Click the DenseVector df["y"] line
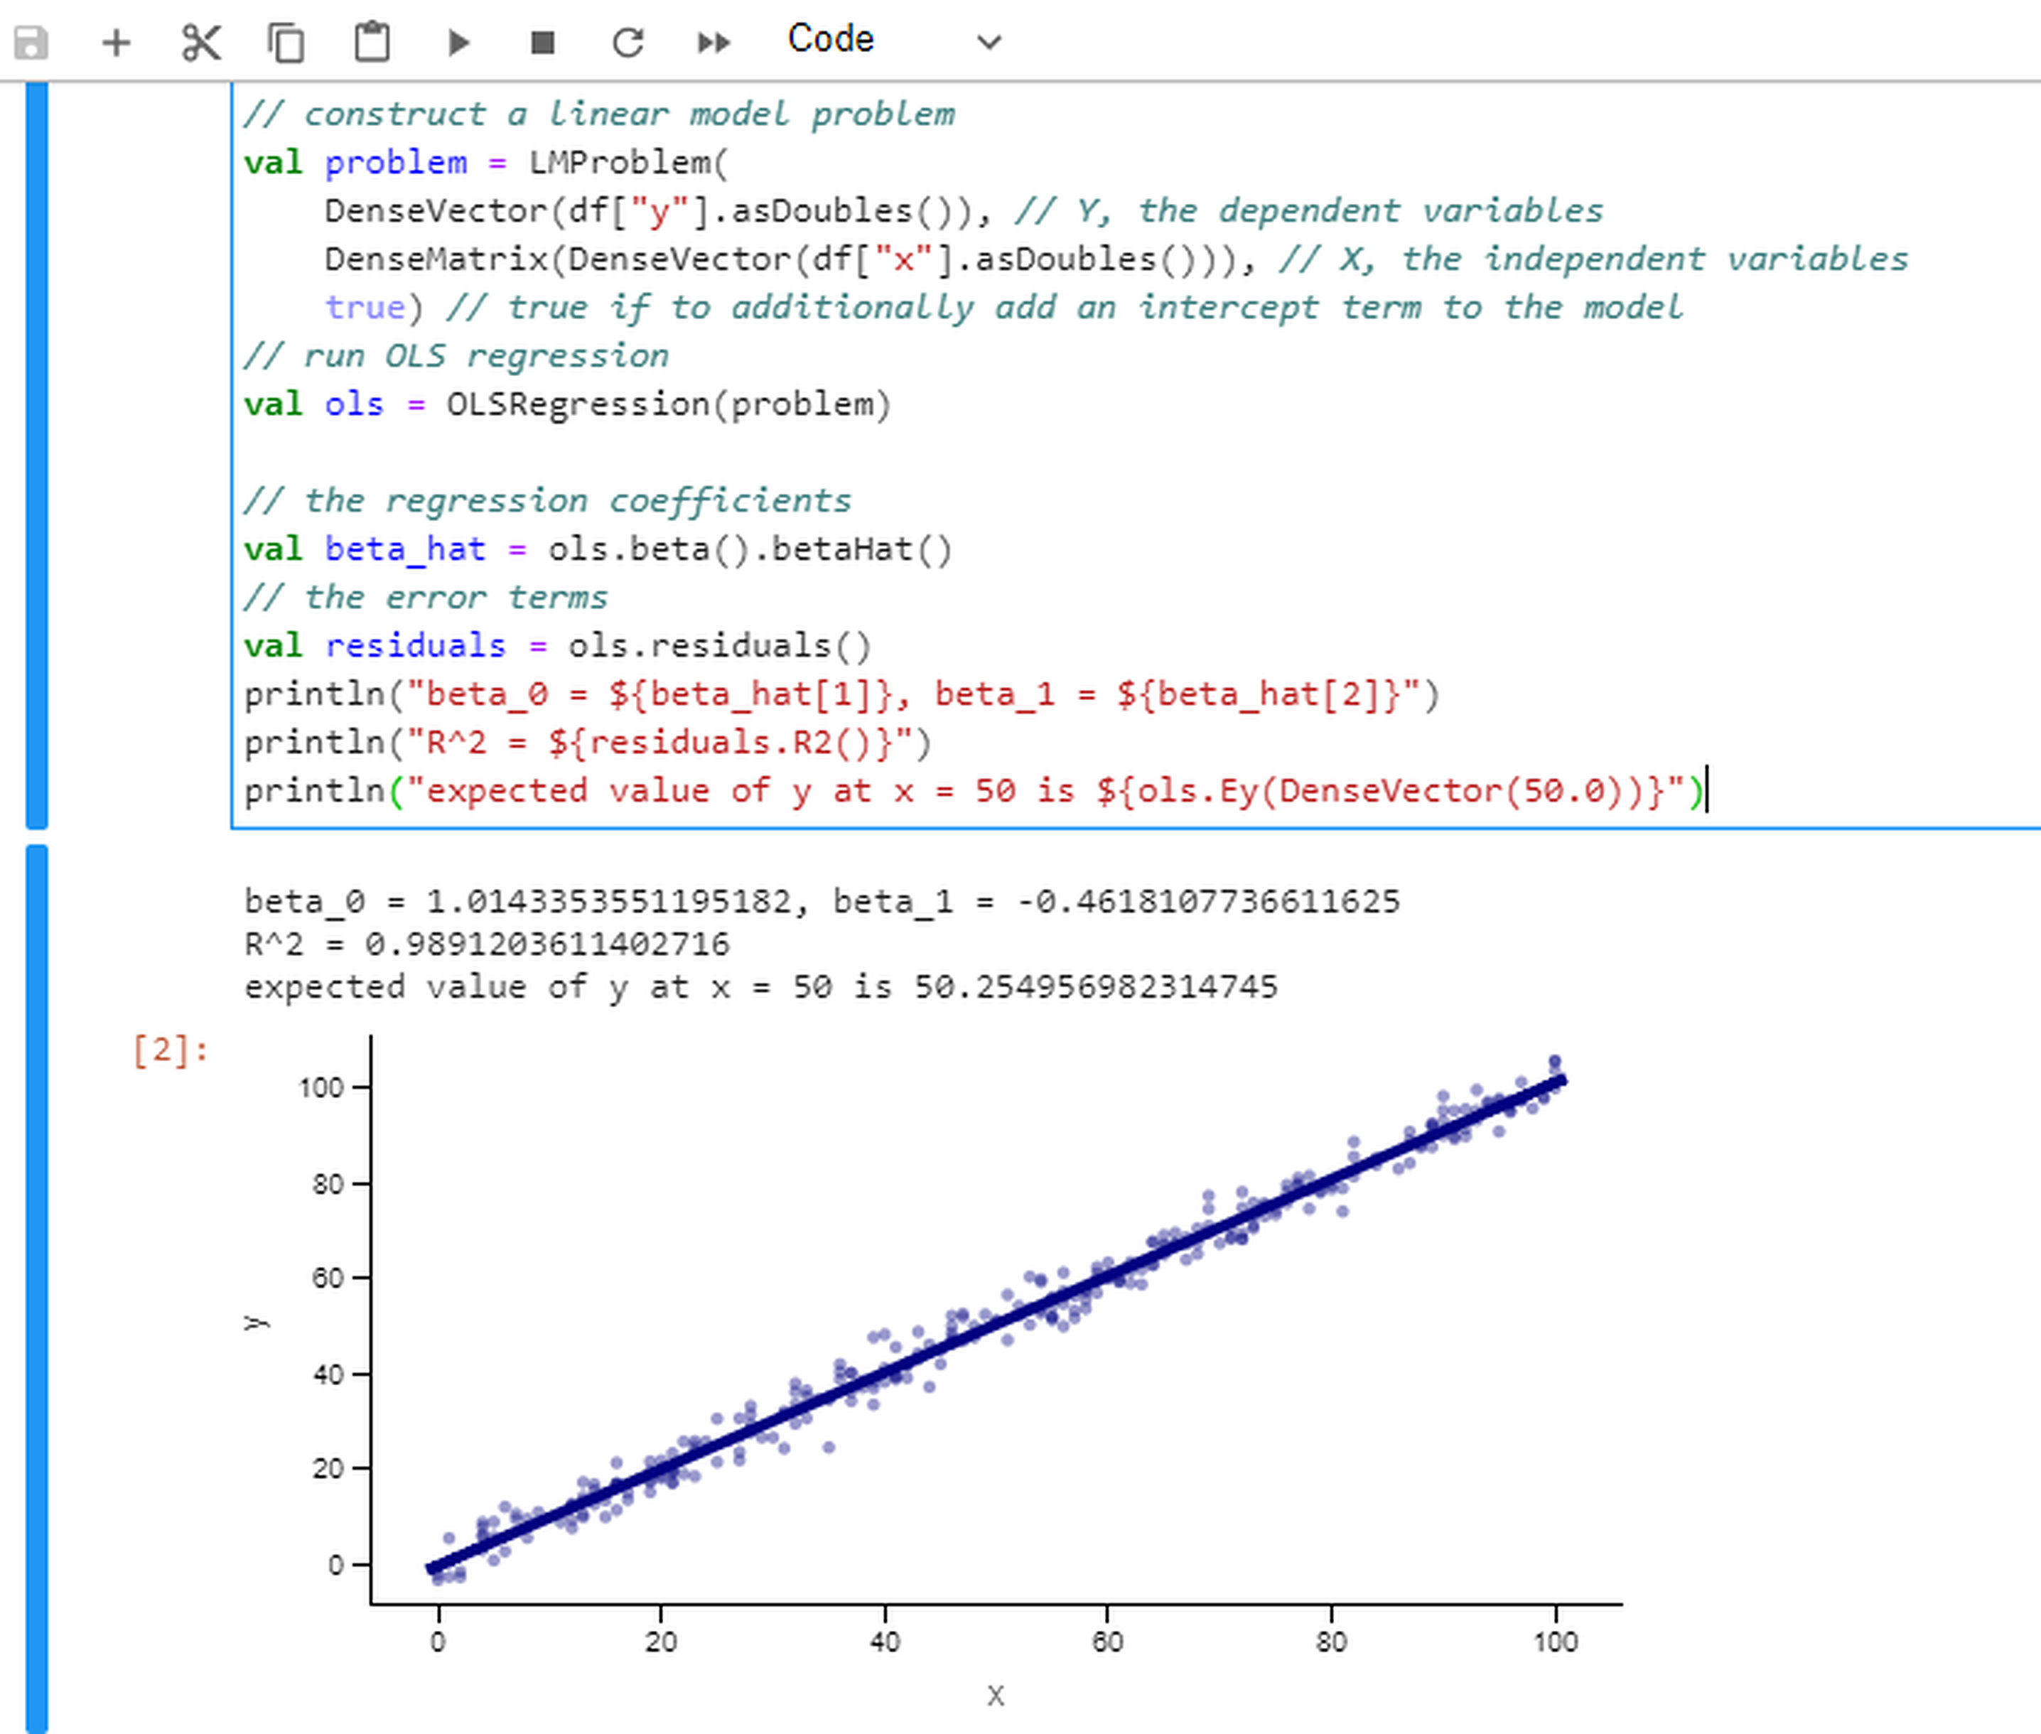 click(964, 210)
